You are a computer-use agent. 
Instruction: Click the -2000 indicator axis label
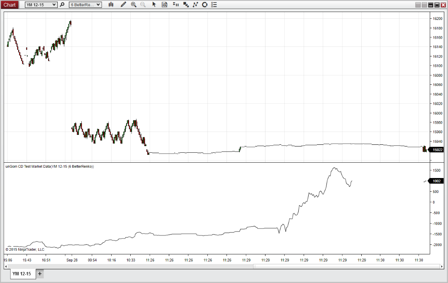436,245
